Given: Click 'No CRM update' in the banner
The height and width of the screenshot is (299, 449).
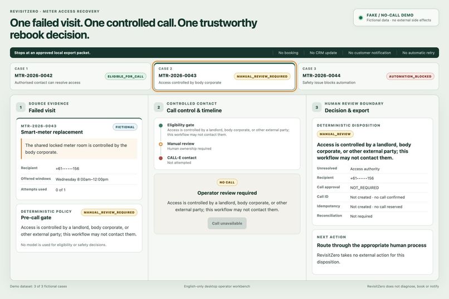Looking at the screenshot, I should pos(323,53).
